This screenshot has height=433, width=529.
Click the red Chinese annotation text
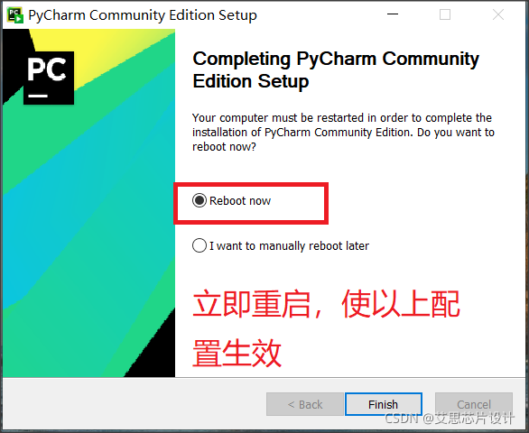pyautogui.click(x=326, y=328)
